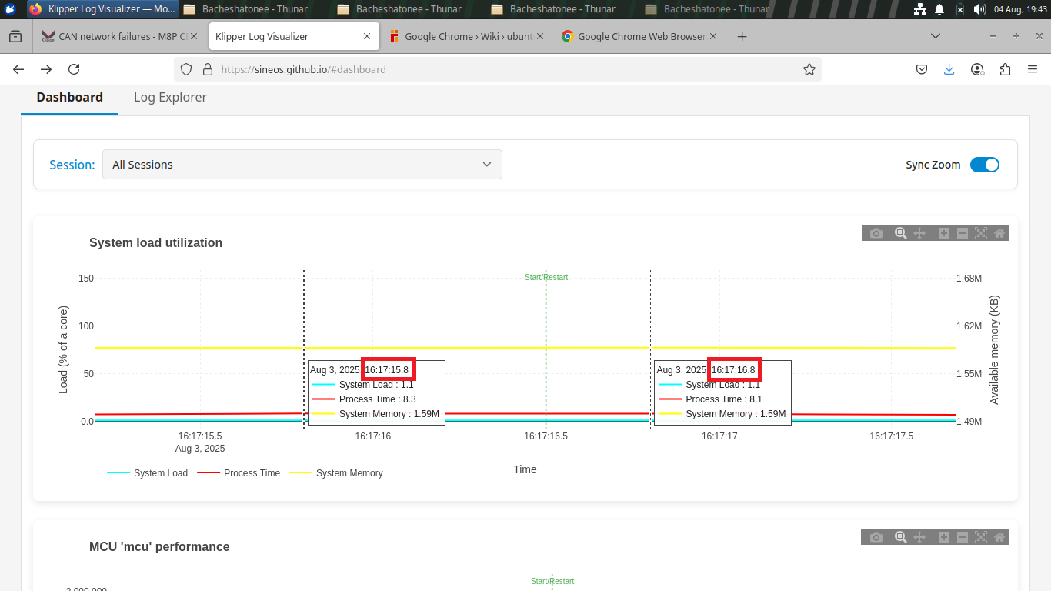Download System load utilization plot as PNG
Screen dimensions: 1051x591
pyautogui.click(x=876, y=233)
